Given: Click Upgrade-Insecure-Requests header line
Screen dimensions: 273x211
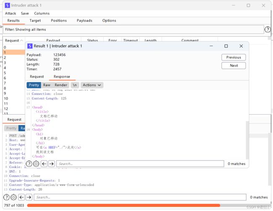Looking at the screenshot, I should [34, 180].
